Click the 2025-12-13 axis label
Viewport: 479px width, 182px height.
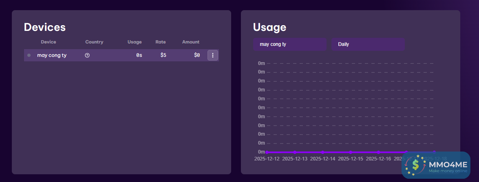pos(295,159)
